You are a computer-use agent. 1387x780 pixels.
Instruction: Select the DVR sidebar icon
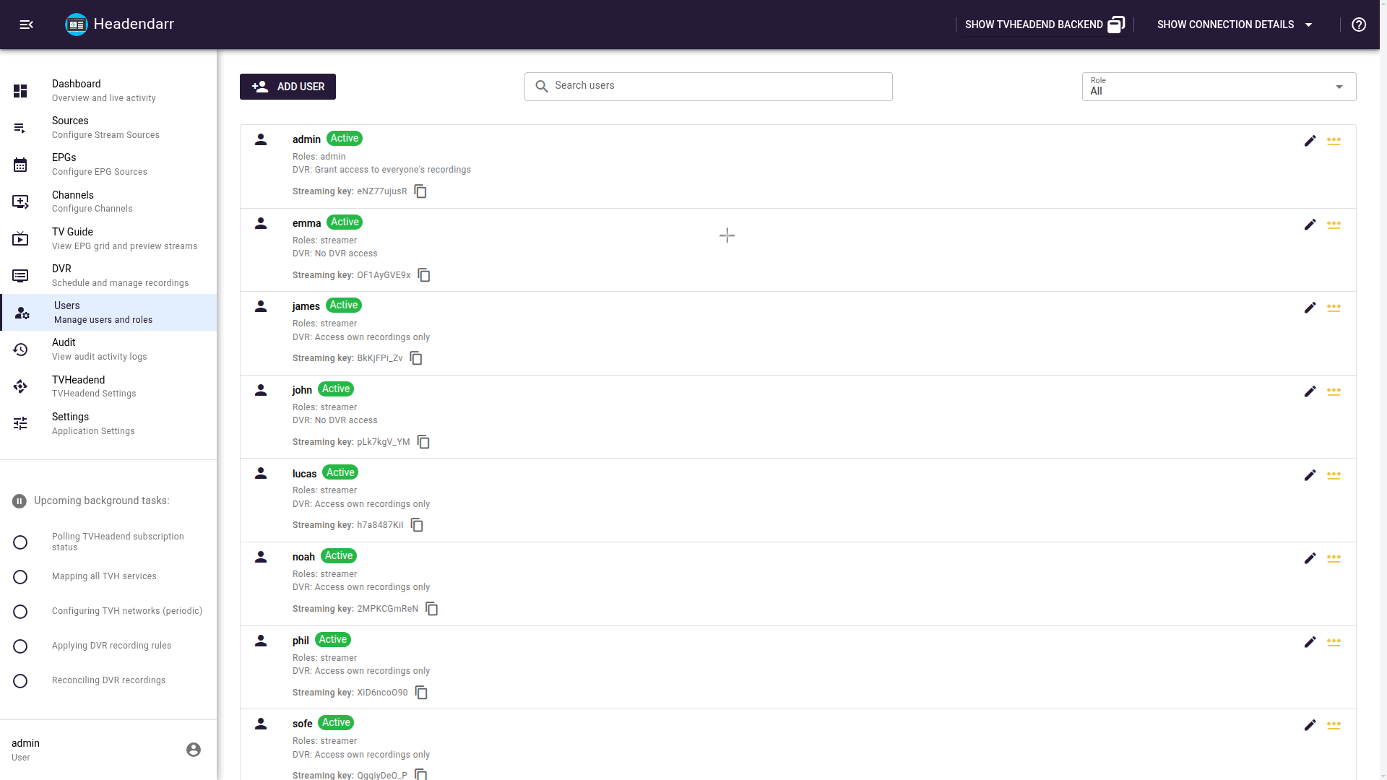tap(20, 275)
